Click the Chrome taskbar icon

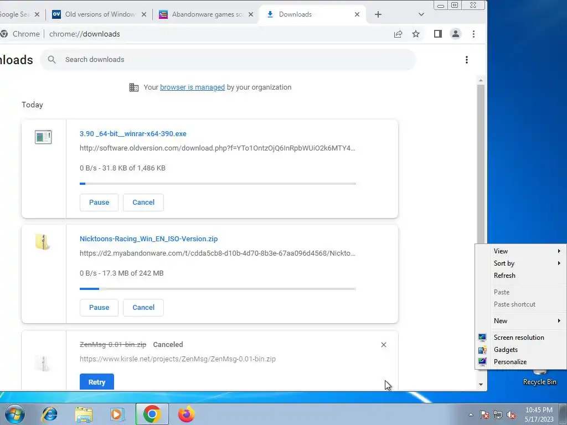tap(152, 414)
